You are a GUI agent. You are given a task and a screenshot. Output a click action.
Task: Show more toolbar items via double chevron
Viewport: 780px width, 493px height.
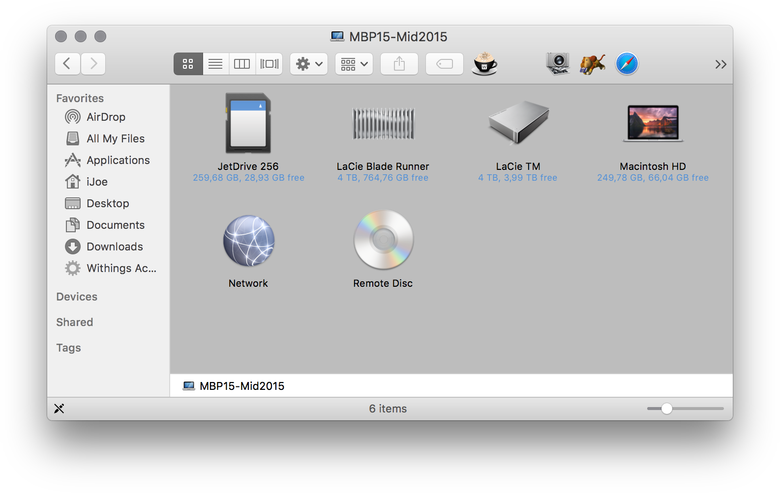click(x=720, y=64)
